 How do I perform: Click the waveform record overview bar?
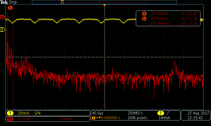[x=104, y=2]
